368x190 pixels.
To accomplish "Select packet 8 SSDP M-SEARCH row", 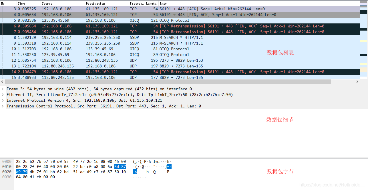I will pos(180,38).
